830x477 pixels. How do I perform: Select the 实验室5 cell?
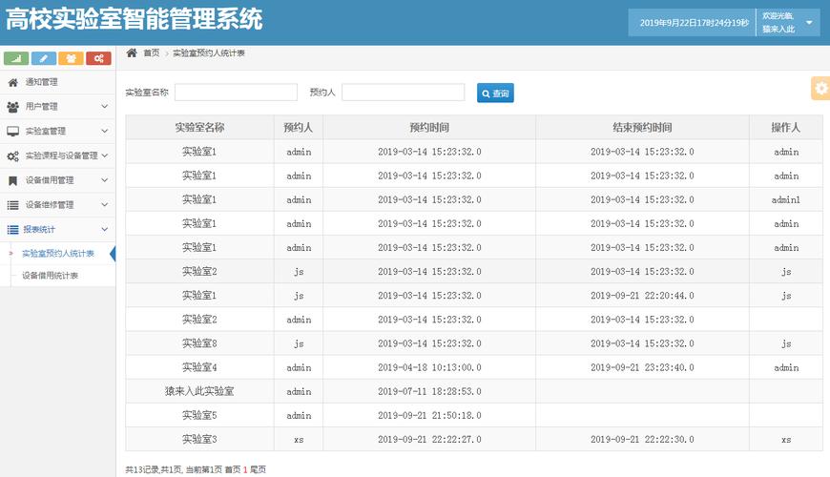tap(199, 415)
